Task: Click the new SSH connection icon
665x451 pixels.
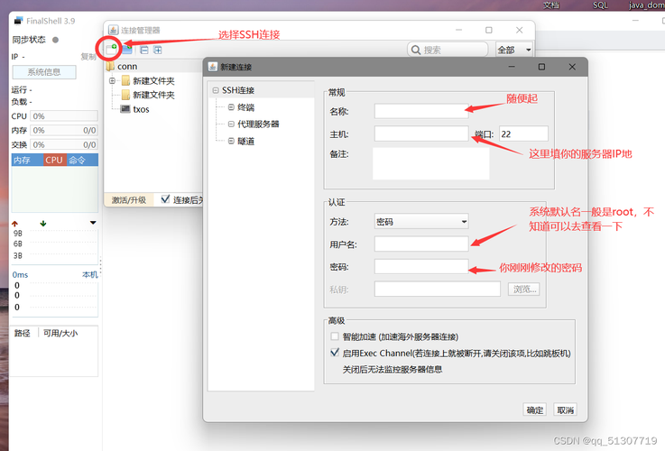Action: pos(111,50)
